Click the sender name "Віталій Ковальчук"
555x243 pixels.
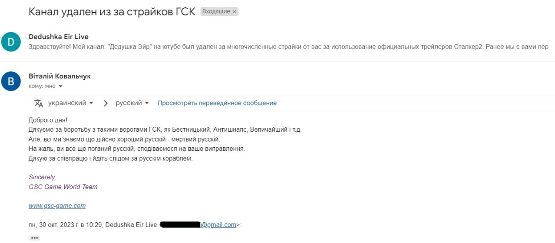(x=59, y=76)
